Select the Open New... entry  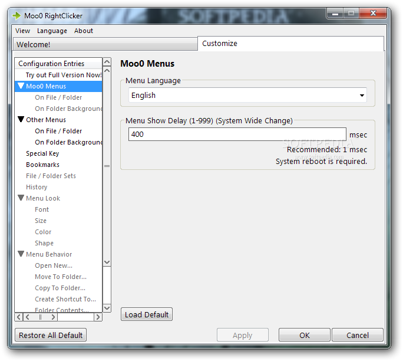54,265
